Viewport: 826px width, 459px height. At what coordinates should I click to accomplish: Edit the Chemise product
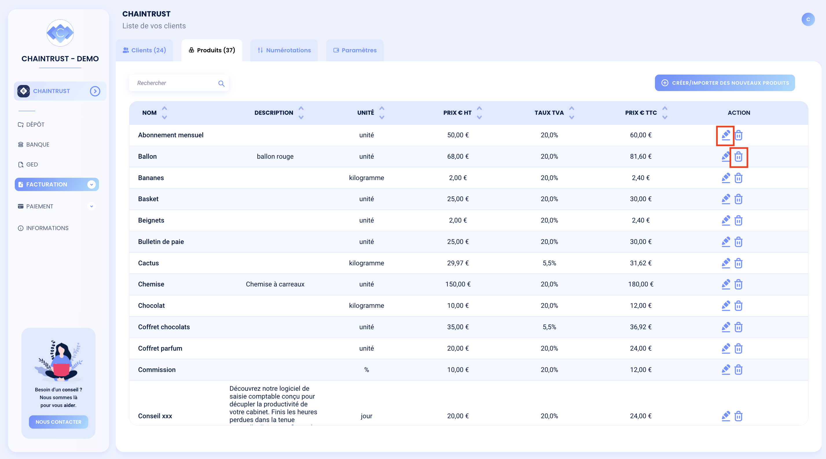(x=726, y=284)
